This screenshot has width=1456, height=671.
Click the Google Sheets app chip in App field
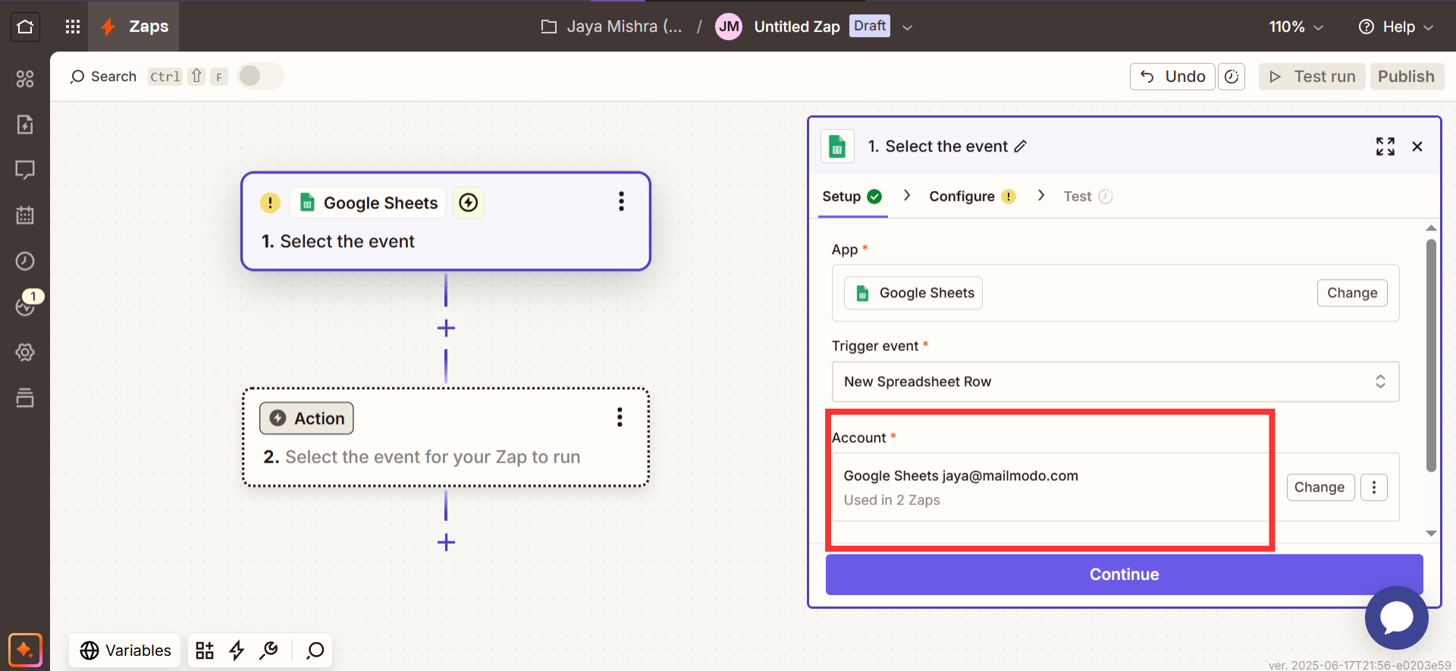pos(914,293)
